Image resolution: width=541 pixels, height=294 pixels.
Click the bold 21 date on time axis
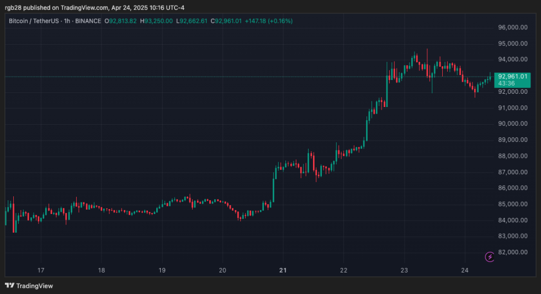coord(283,270)
